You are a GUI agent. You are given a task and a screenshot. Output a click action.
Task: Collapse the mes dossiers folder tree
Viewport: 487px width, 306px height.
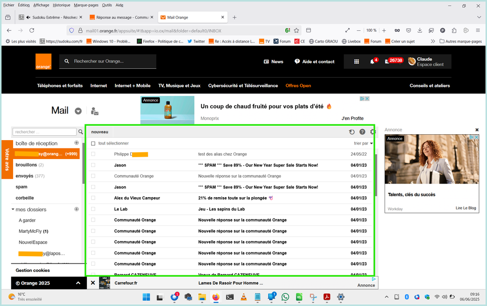click(13, 209)
